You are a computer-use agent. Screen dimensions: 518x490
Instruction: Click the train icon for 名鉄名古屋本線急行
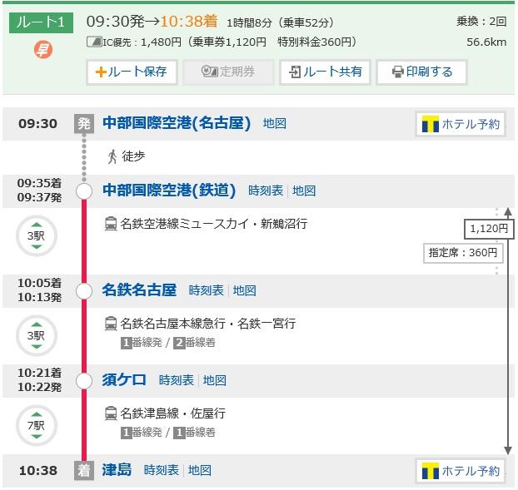(111, 324)
